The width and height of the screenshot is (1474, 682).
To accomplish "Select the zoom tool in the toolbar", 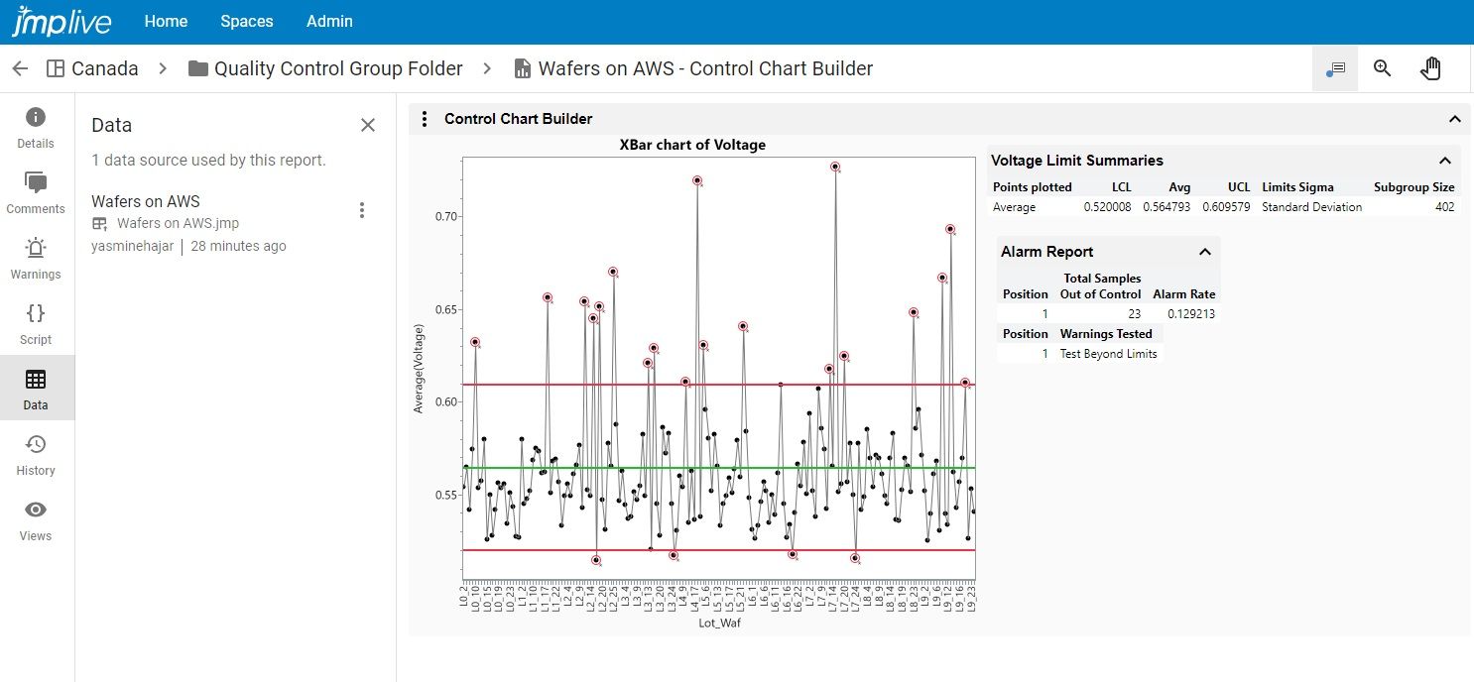I will pos(1382,68).
